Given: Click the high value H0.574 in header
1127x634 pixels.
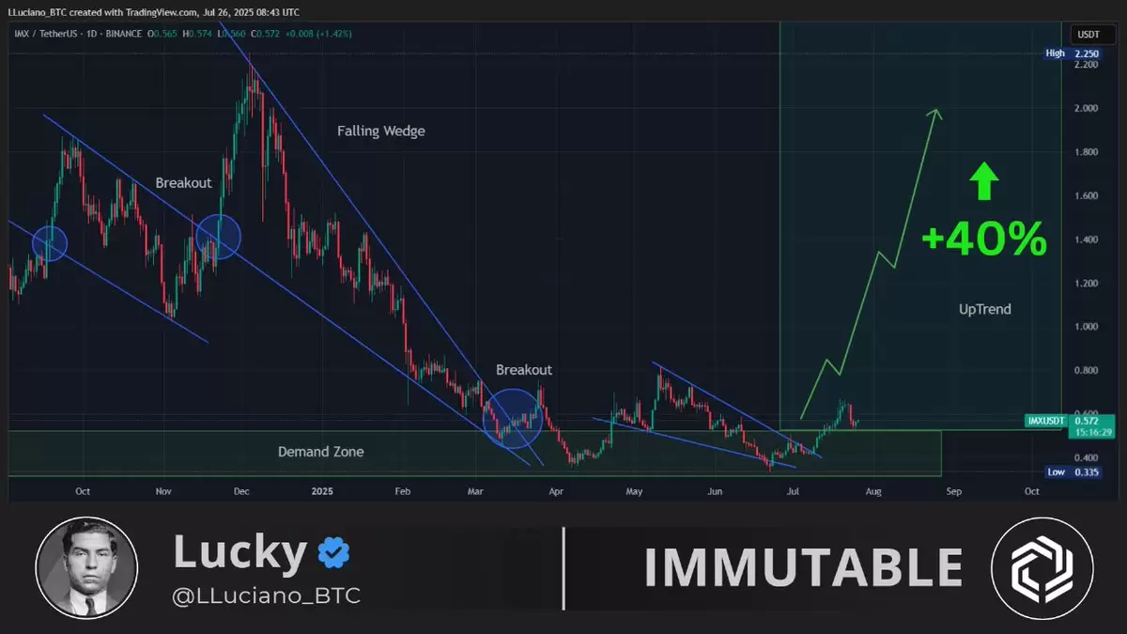Looking at the screenshot, I should click(197, 34).
